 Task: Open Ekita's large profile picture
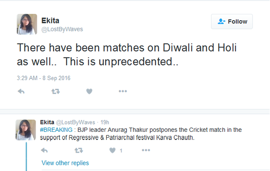(27, 24)
